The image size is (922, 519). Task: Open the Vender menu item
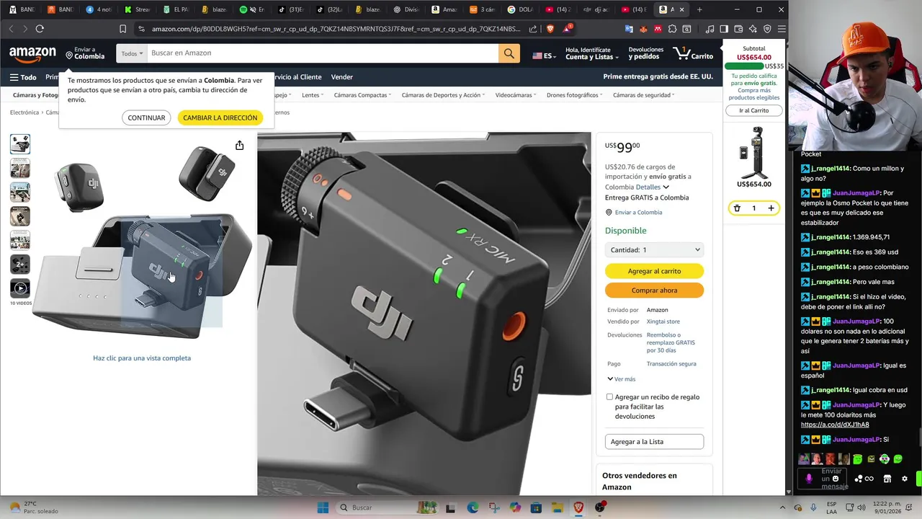[342, 77]
